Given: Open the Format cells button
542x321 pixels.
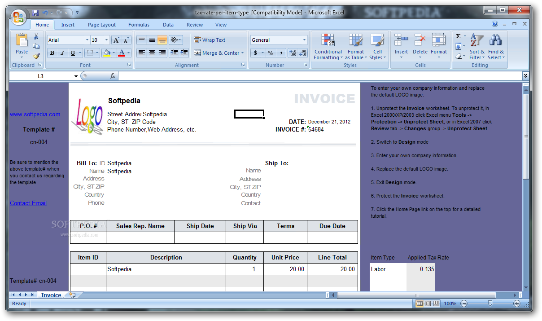Looking at the screenshot, I should [x=439, y=46].
